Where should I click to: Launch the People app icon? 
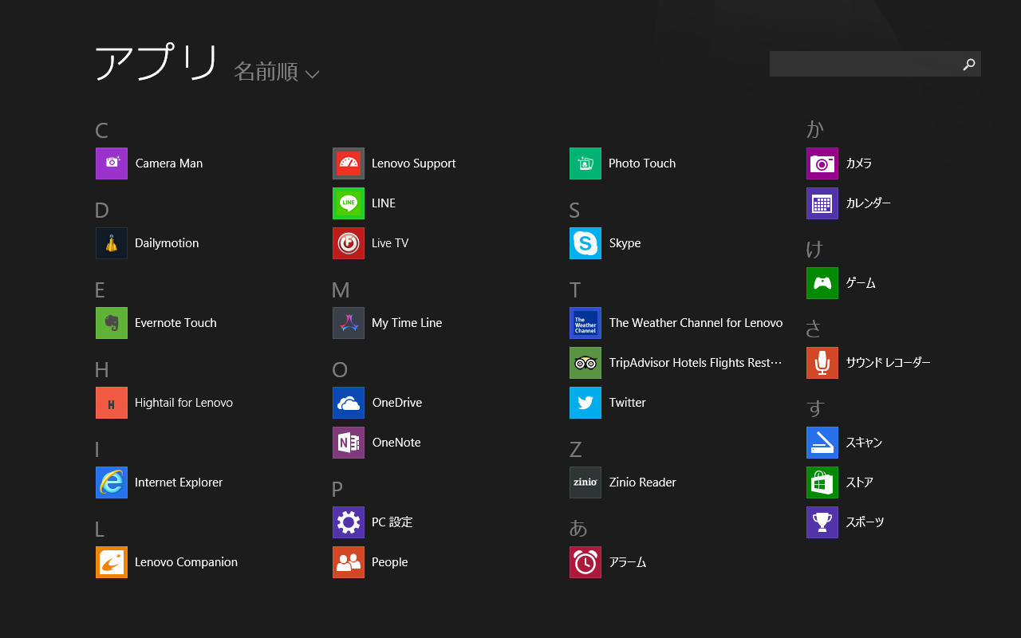[349, 562]
